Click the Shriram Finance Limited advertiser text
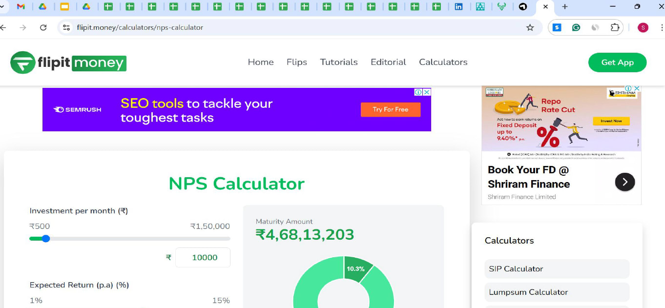665x308 pixels. (521, 197)
